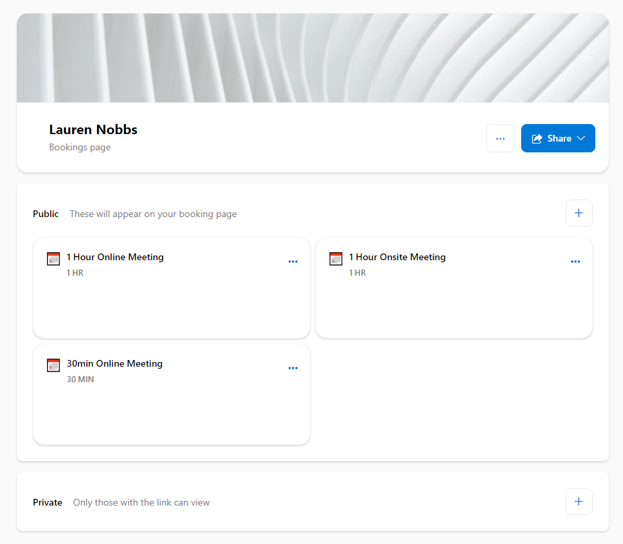Image resolution: width=623 pixels, height=544 pixels.
Task: Click the 1 Hour Onsite Meeting calendar icon
Action: [x=336, y=259]
